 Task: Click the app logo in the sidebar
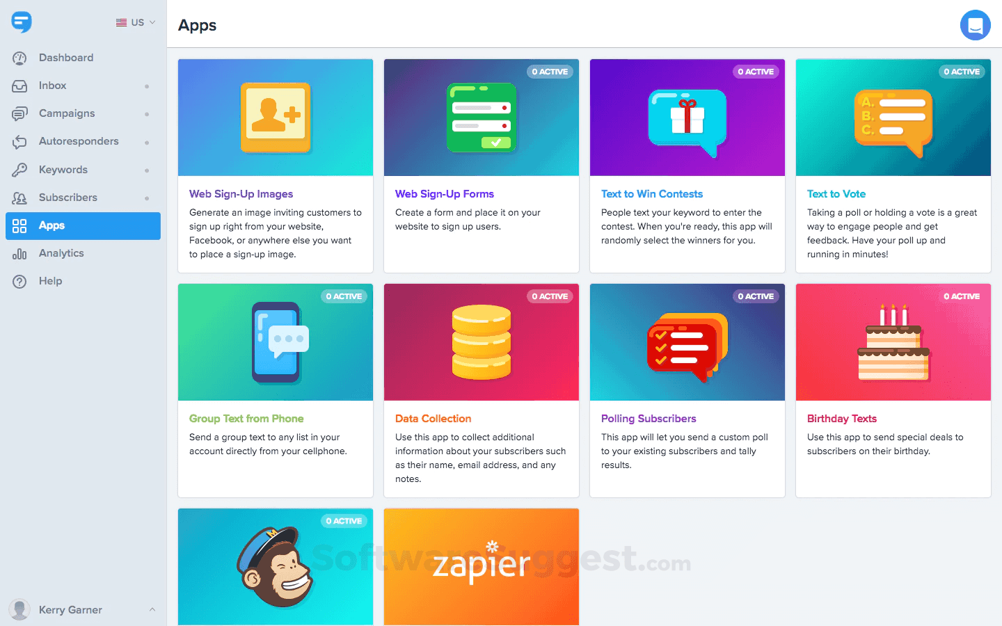coord(22,22)
